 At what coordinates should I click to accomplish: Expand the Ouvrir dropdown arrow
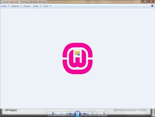click(x=50, y=6)
